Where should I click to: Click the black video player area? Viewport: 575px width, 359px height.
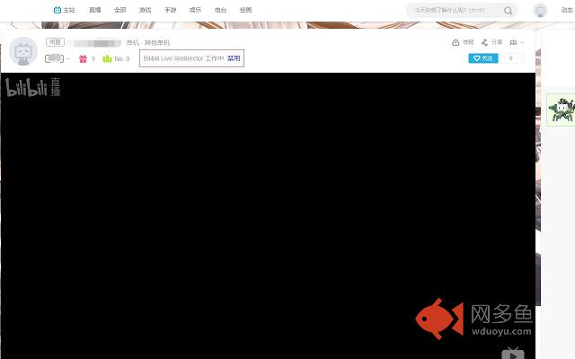(x=268, y=215)
